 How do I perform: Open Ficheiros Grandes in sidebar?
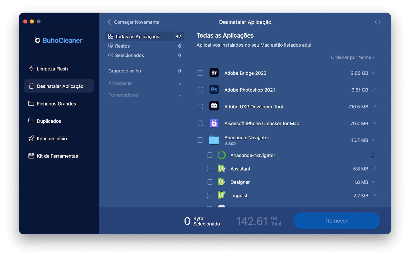[x=59, y=103]
